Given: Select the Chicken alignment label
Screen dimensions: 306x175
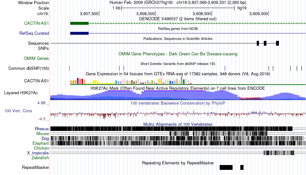Looking at the screenshot, I should pyautogui.click(x=41, y=148).
